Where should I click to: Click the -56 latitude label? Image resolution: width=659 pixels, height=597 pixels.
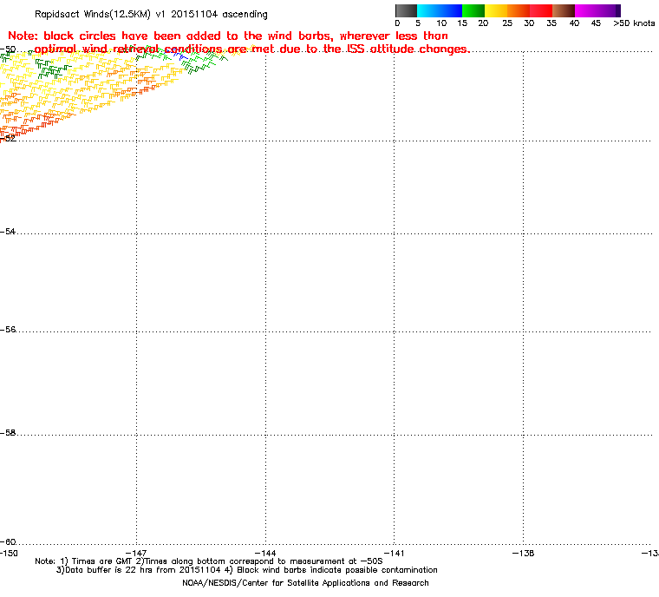tap(8, 330)
